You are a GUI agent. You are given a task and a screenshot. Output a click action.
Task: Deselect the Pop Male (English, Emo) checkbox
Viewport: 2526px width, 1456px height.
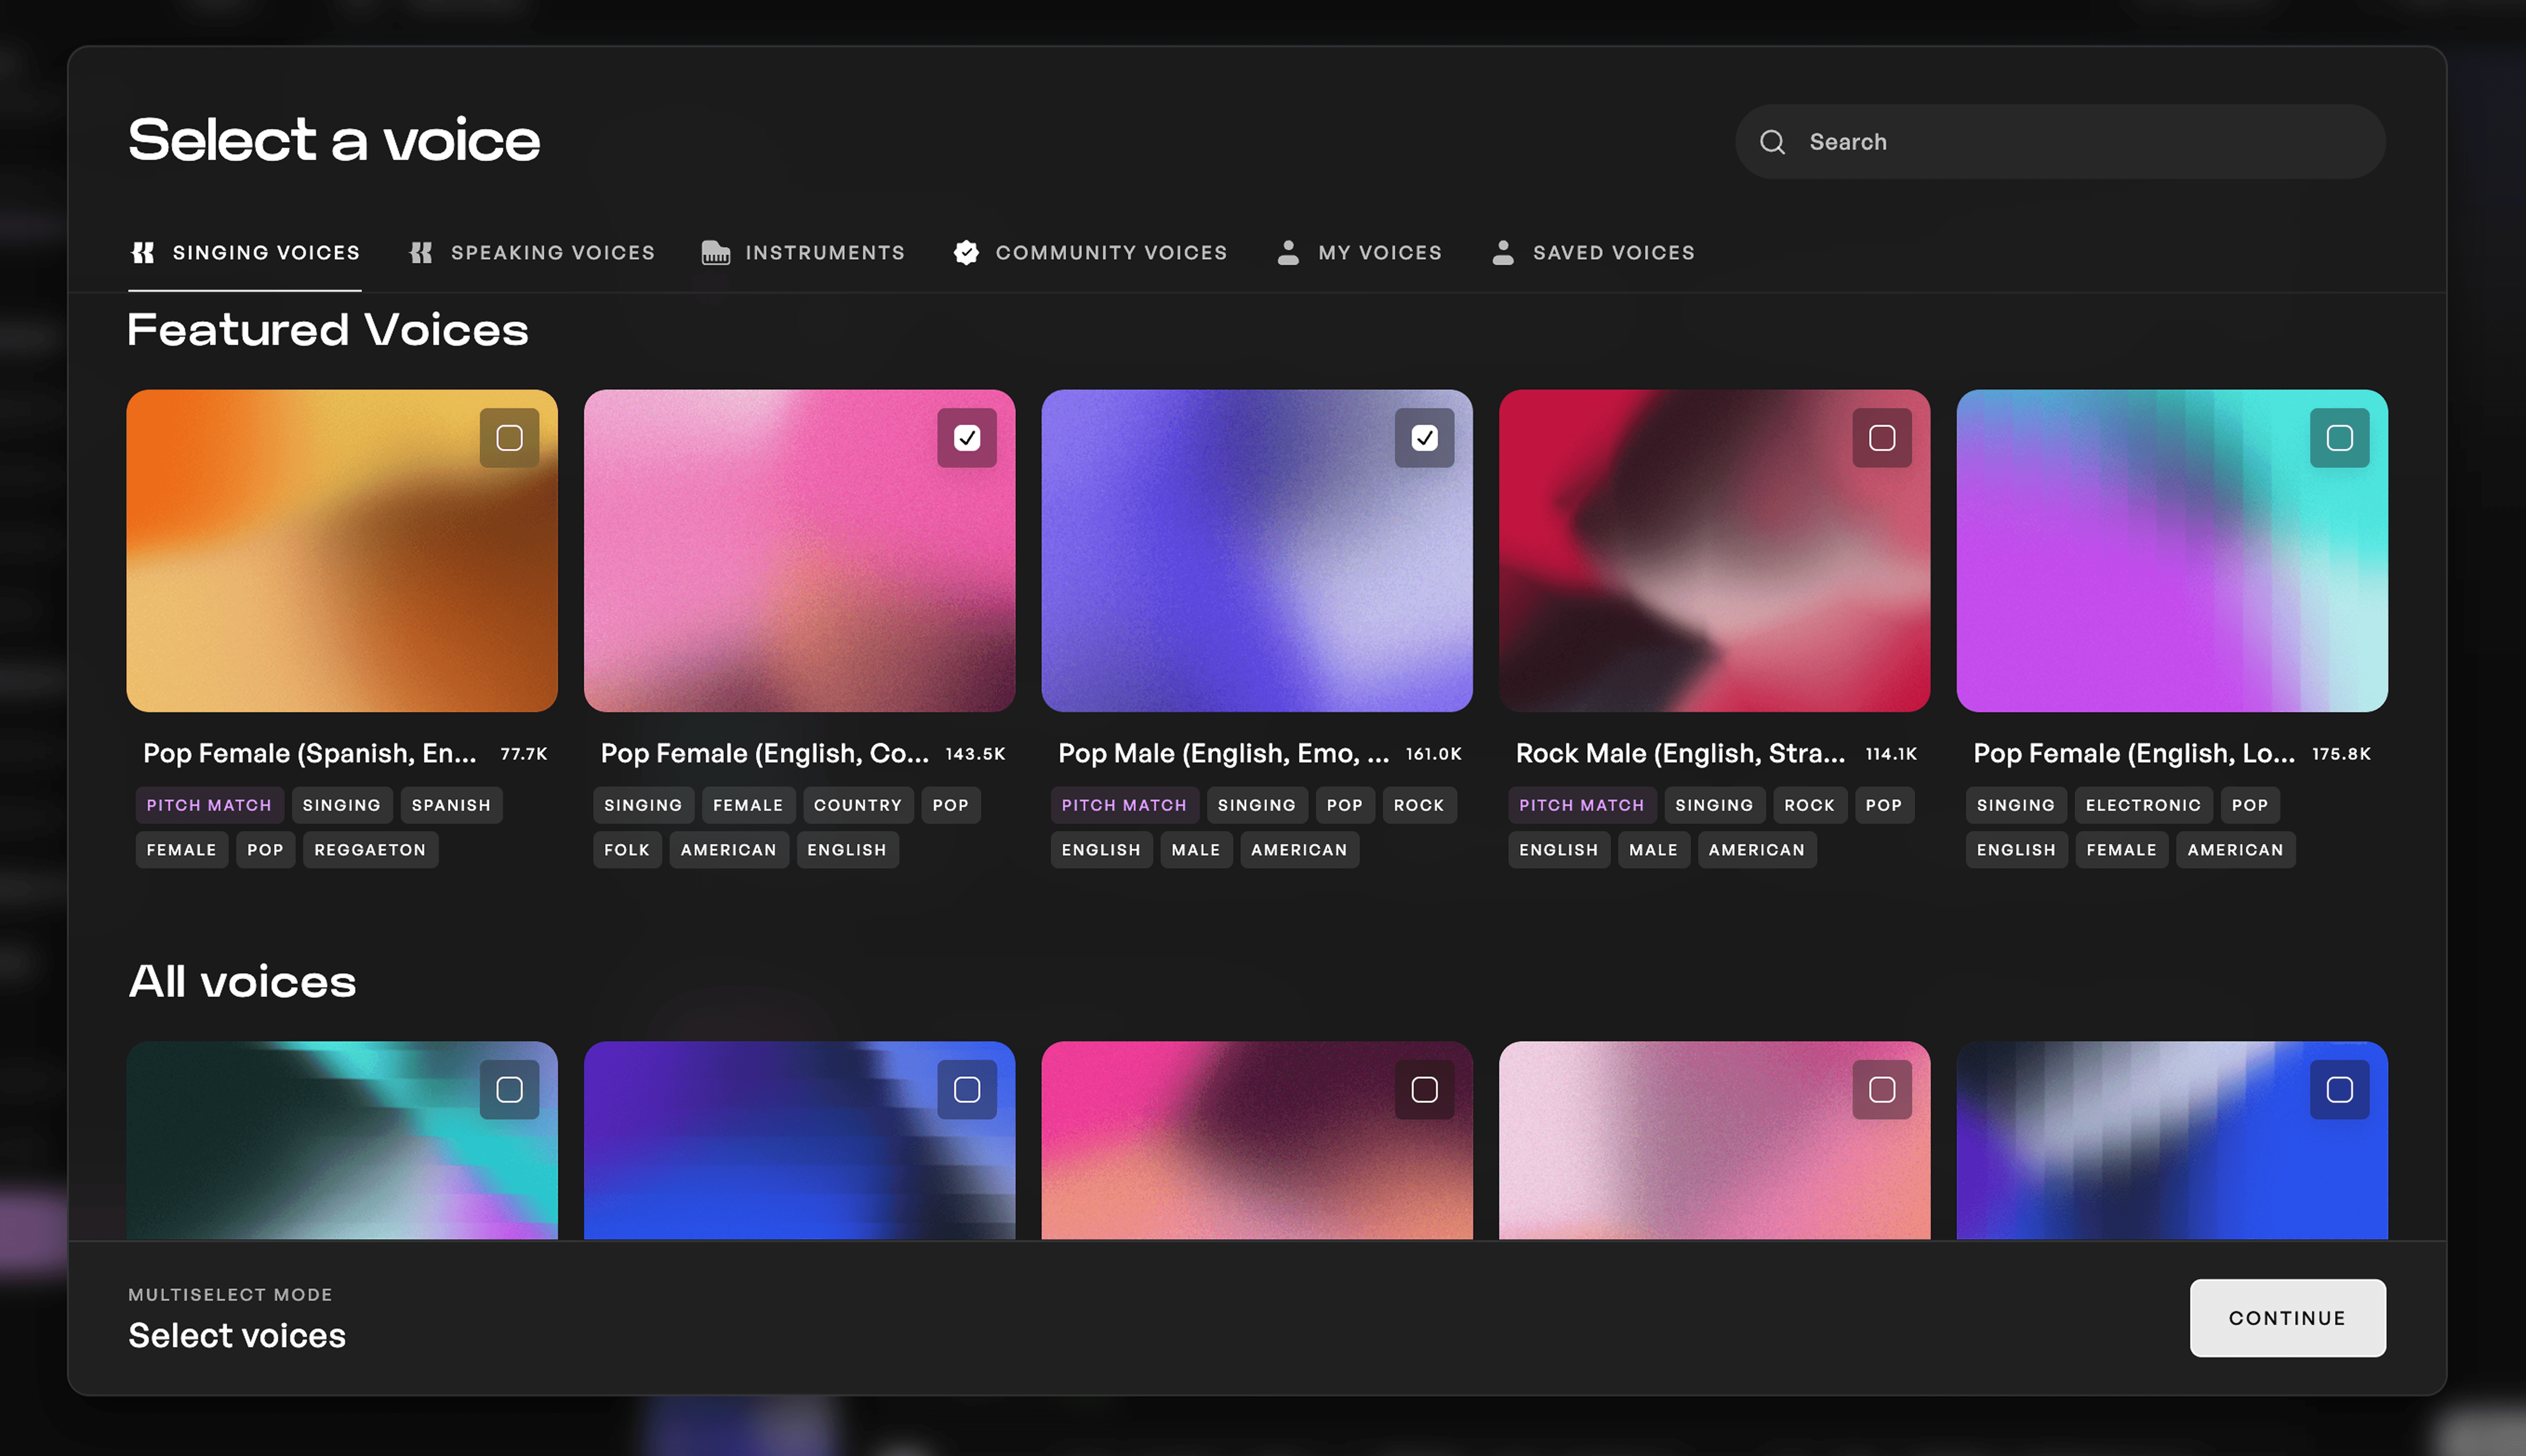pyautogui.click(x=1424, y=438)
